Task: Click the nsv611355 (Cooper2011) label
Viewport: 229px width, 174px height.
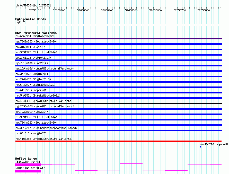Action: point(32,90)
